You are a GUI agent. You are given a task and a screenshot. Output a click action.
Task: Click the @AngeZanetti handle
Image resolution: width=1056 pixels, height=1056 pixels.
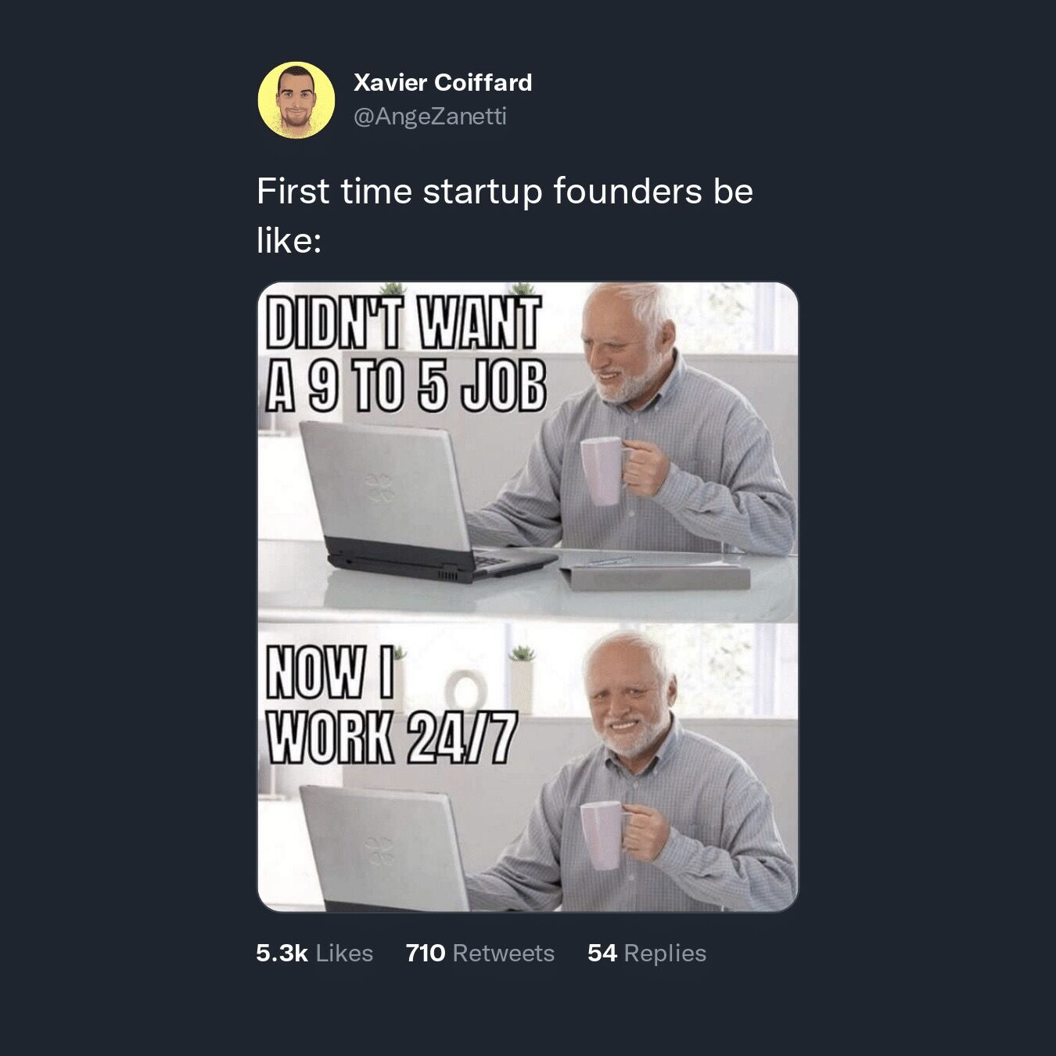click(430, 117)
